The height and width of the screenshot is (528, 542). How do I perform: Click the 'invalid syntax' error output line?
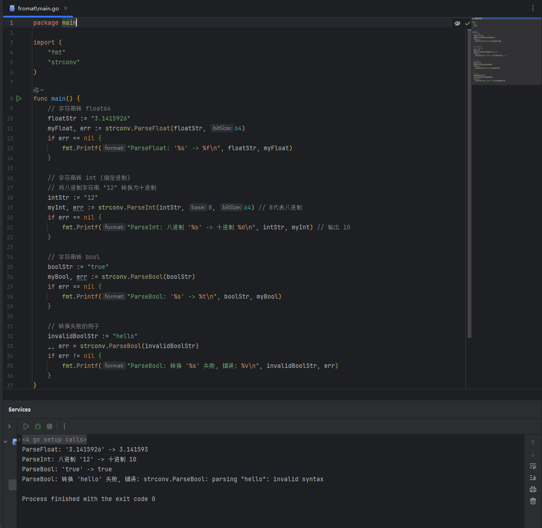[x=173, y=479]
